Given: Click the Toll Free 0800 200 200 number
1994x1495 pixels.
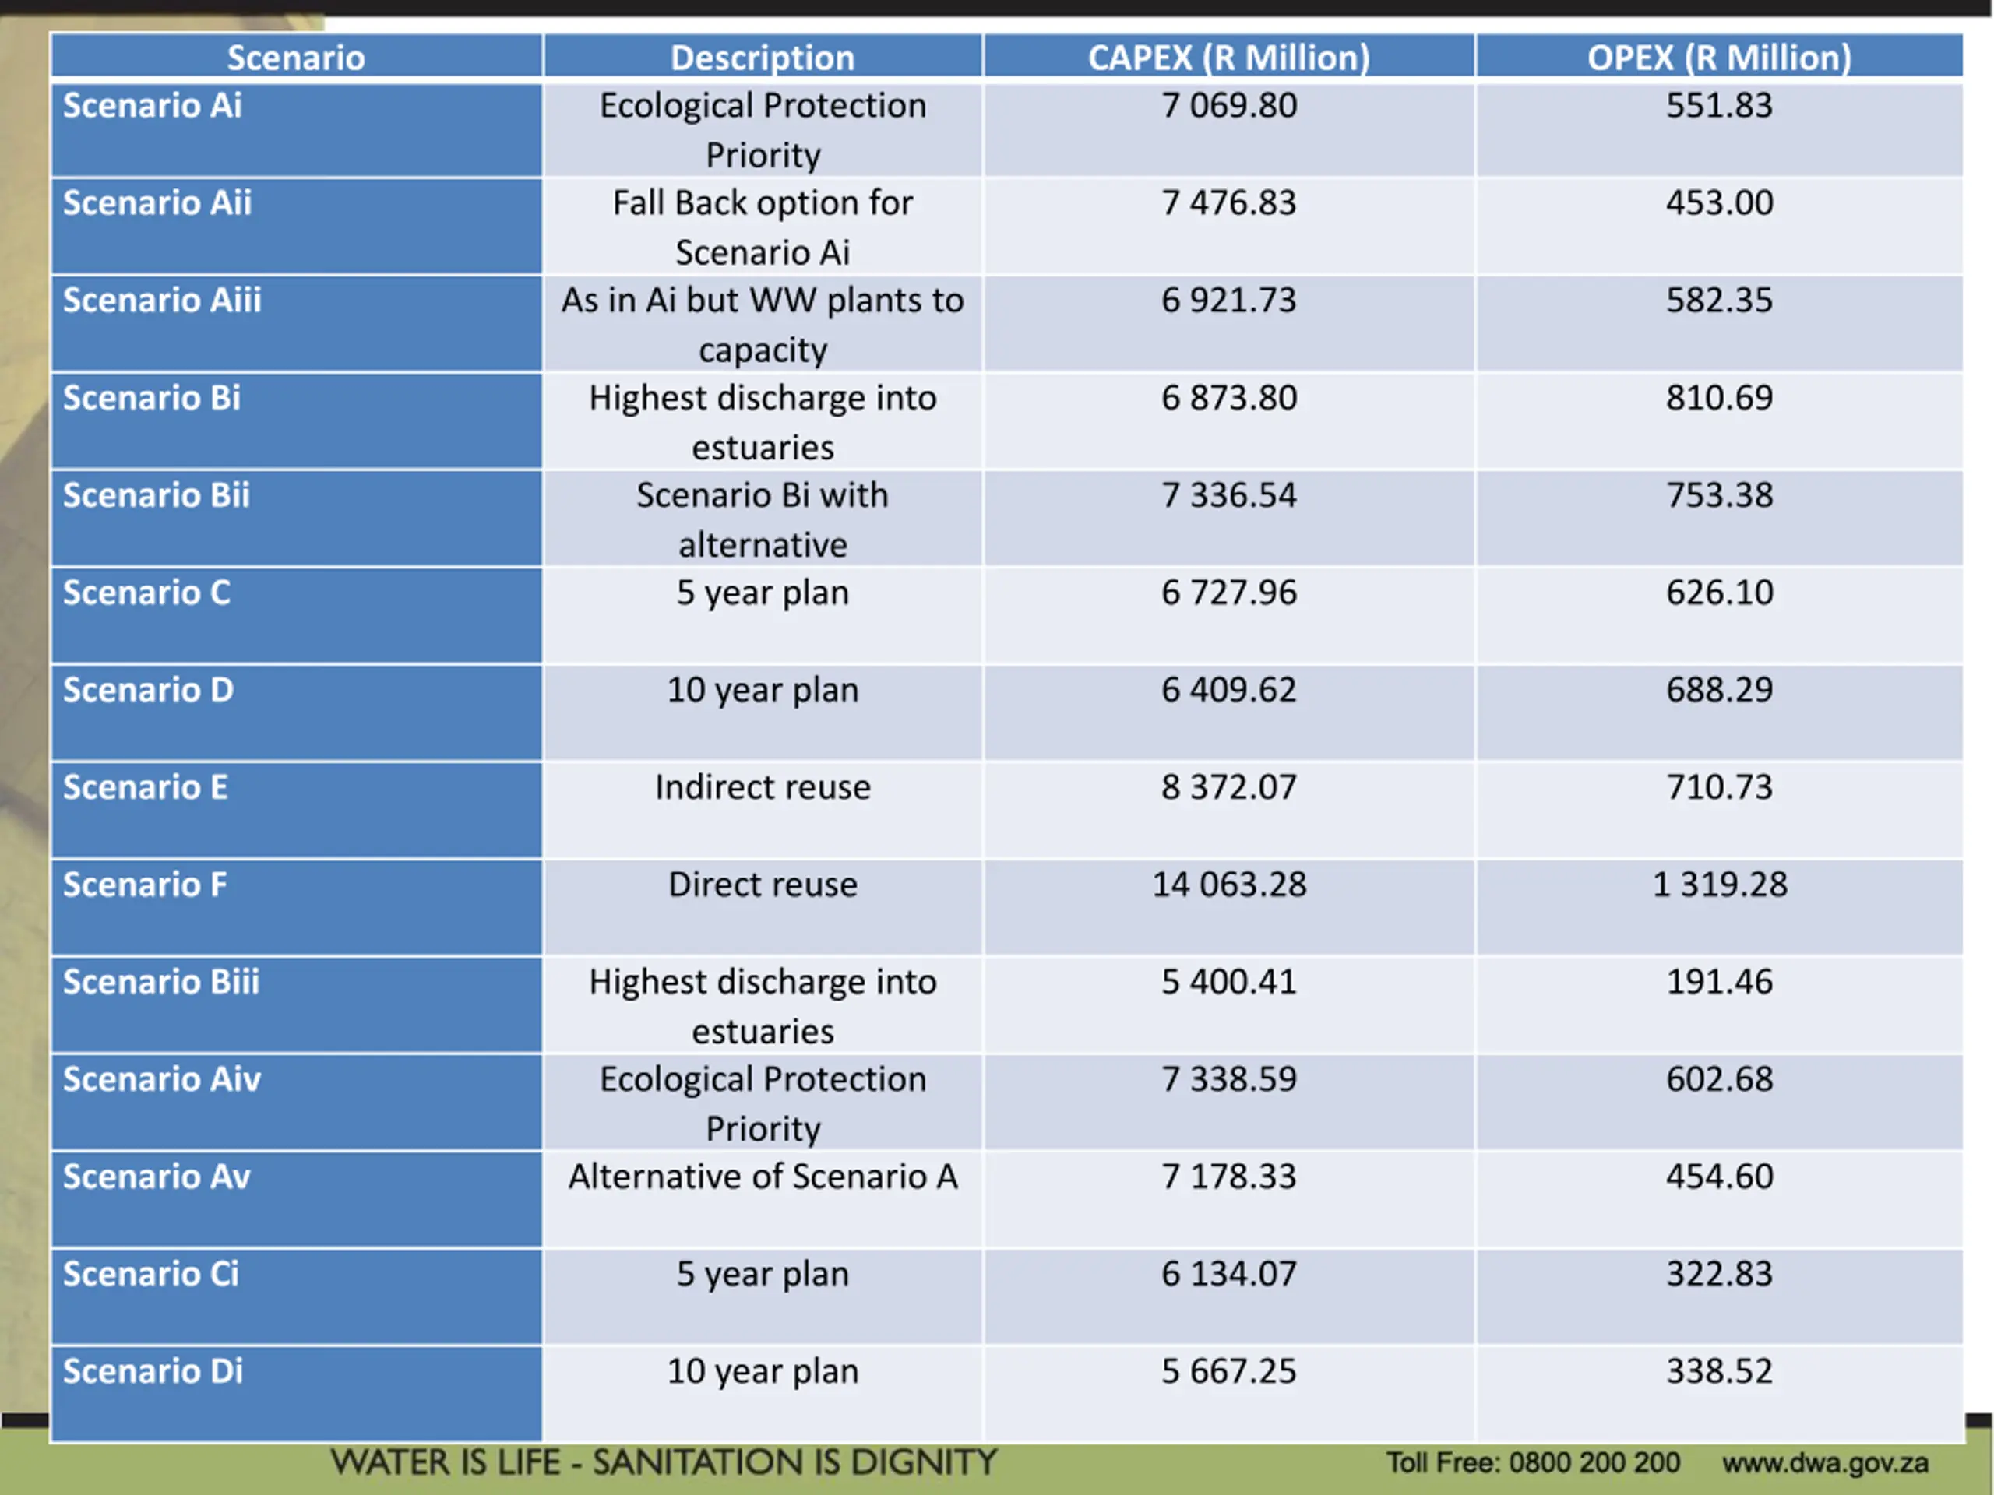Looking at the screenshot, I should 1532,1462.
